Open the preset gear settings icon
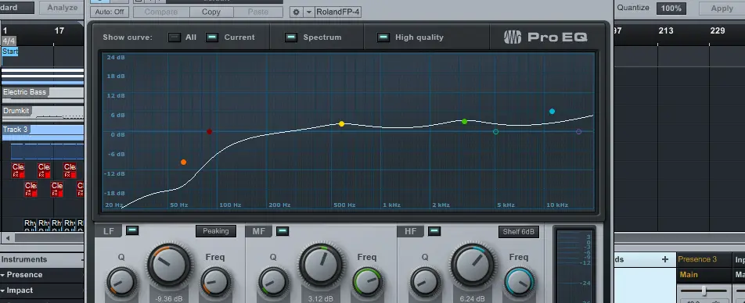 pos(296,12)
